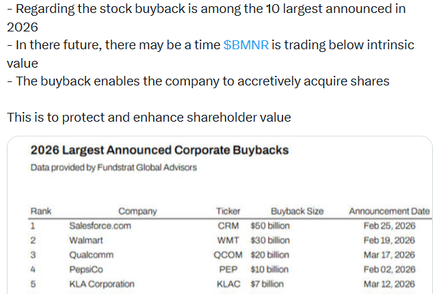Image resolution: width=441 pixels, height=294 pixels.
Task: Click the Rank column header
Action: click(41, 211)
